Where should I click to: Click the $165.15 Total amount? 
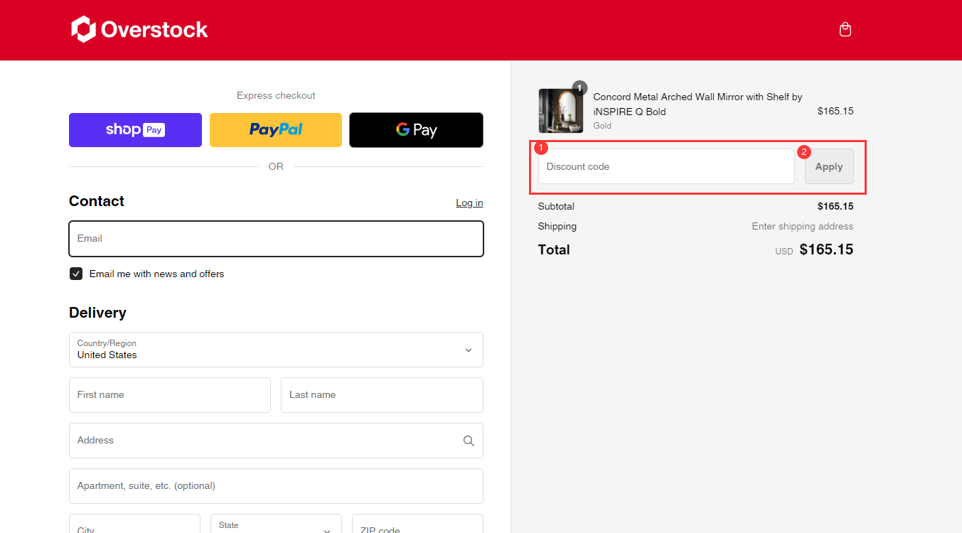point(826,249)
